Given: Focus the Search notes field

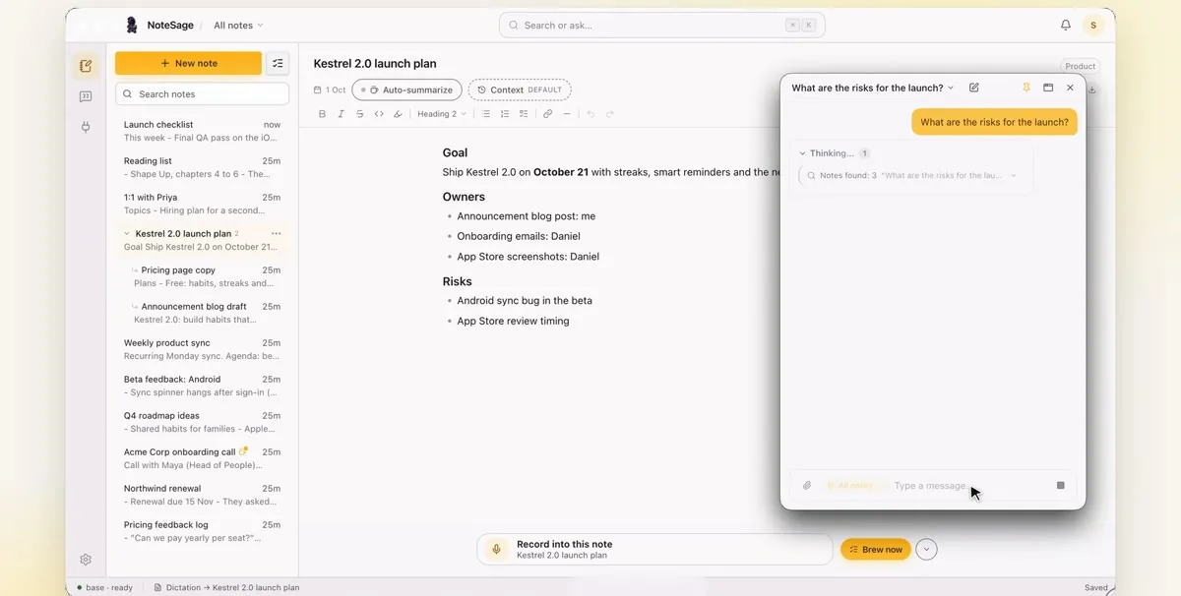Looking at the screenshot, I should pyautogui.click(x=202, y=93).
